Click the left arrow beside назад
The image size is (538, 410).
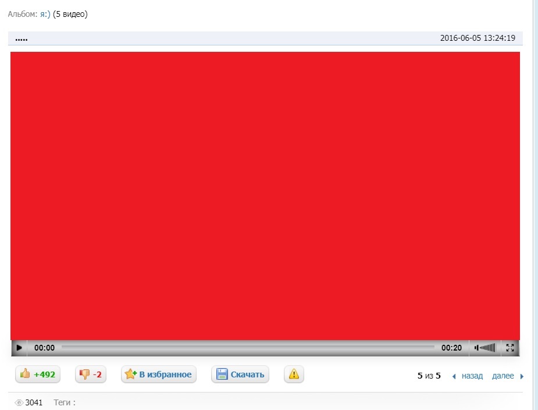pos(454,377)
